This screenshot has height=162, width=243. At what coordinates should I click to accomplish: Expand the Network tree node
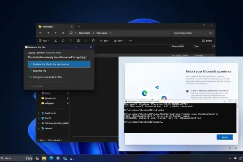[39, 128]
